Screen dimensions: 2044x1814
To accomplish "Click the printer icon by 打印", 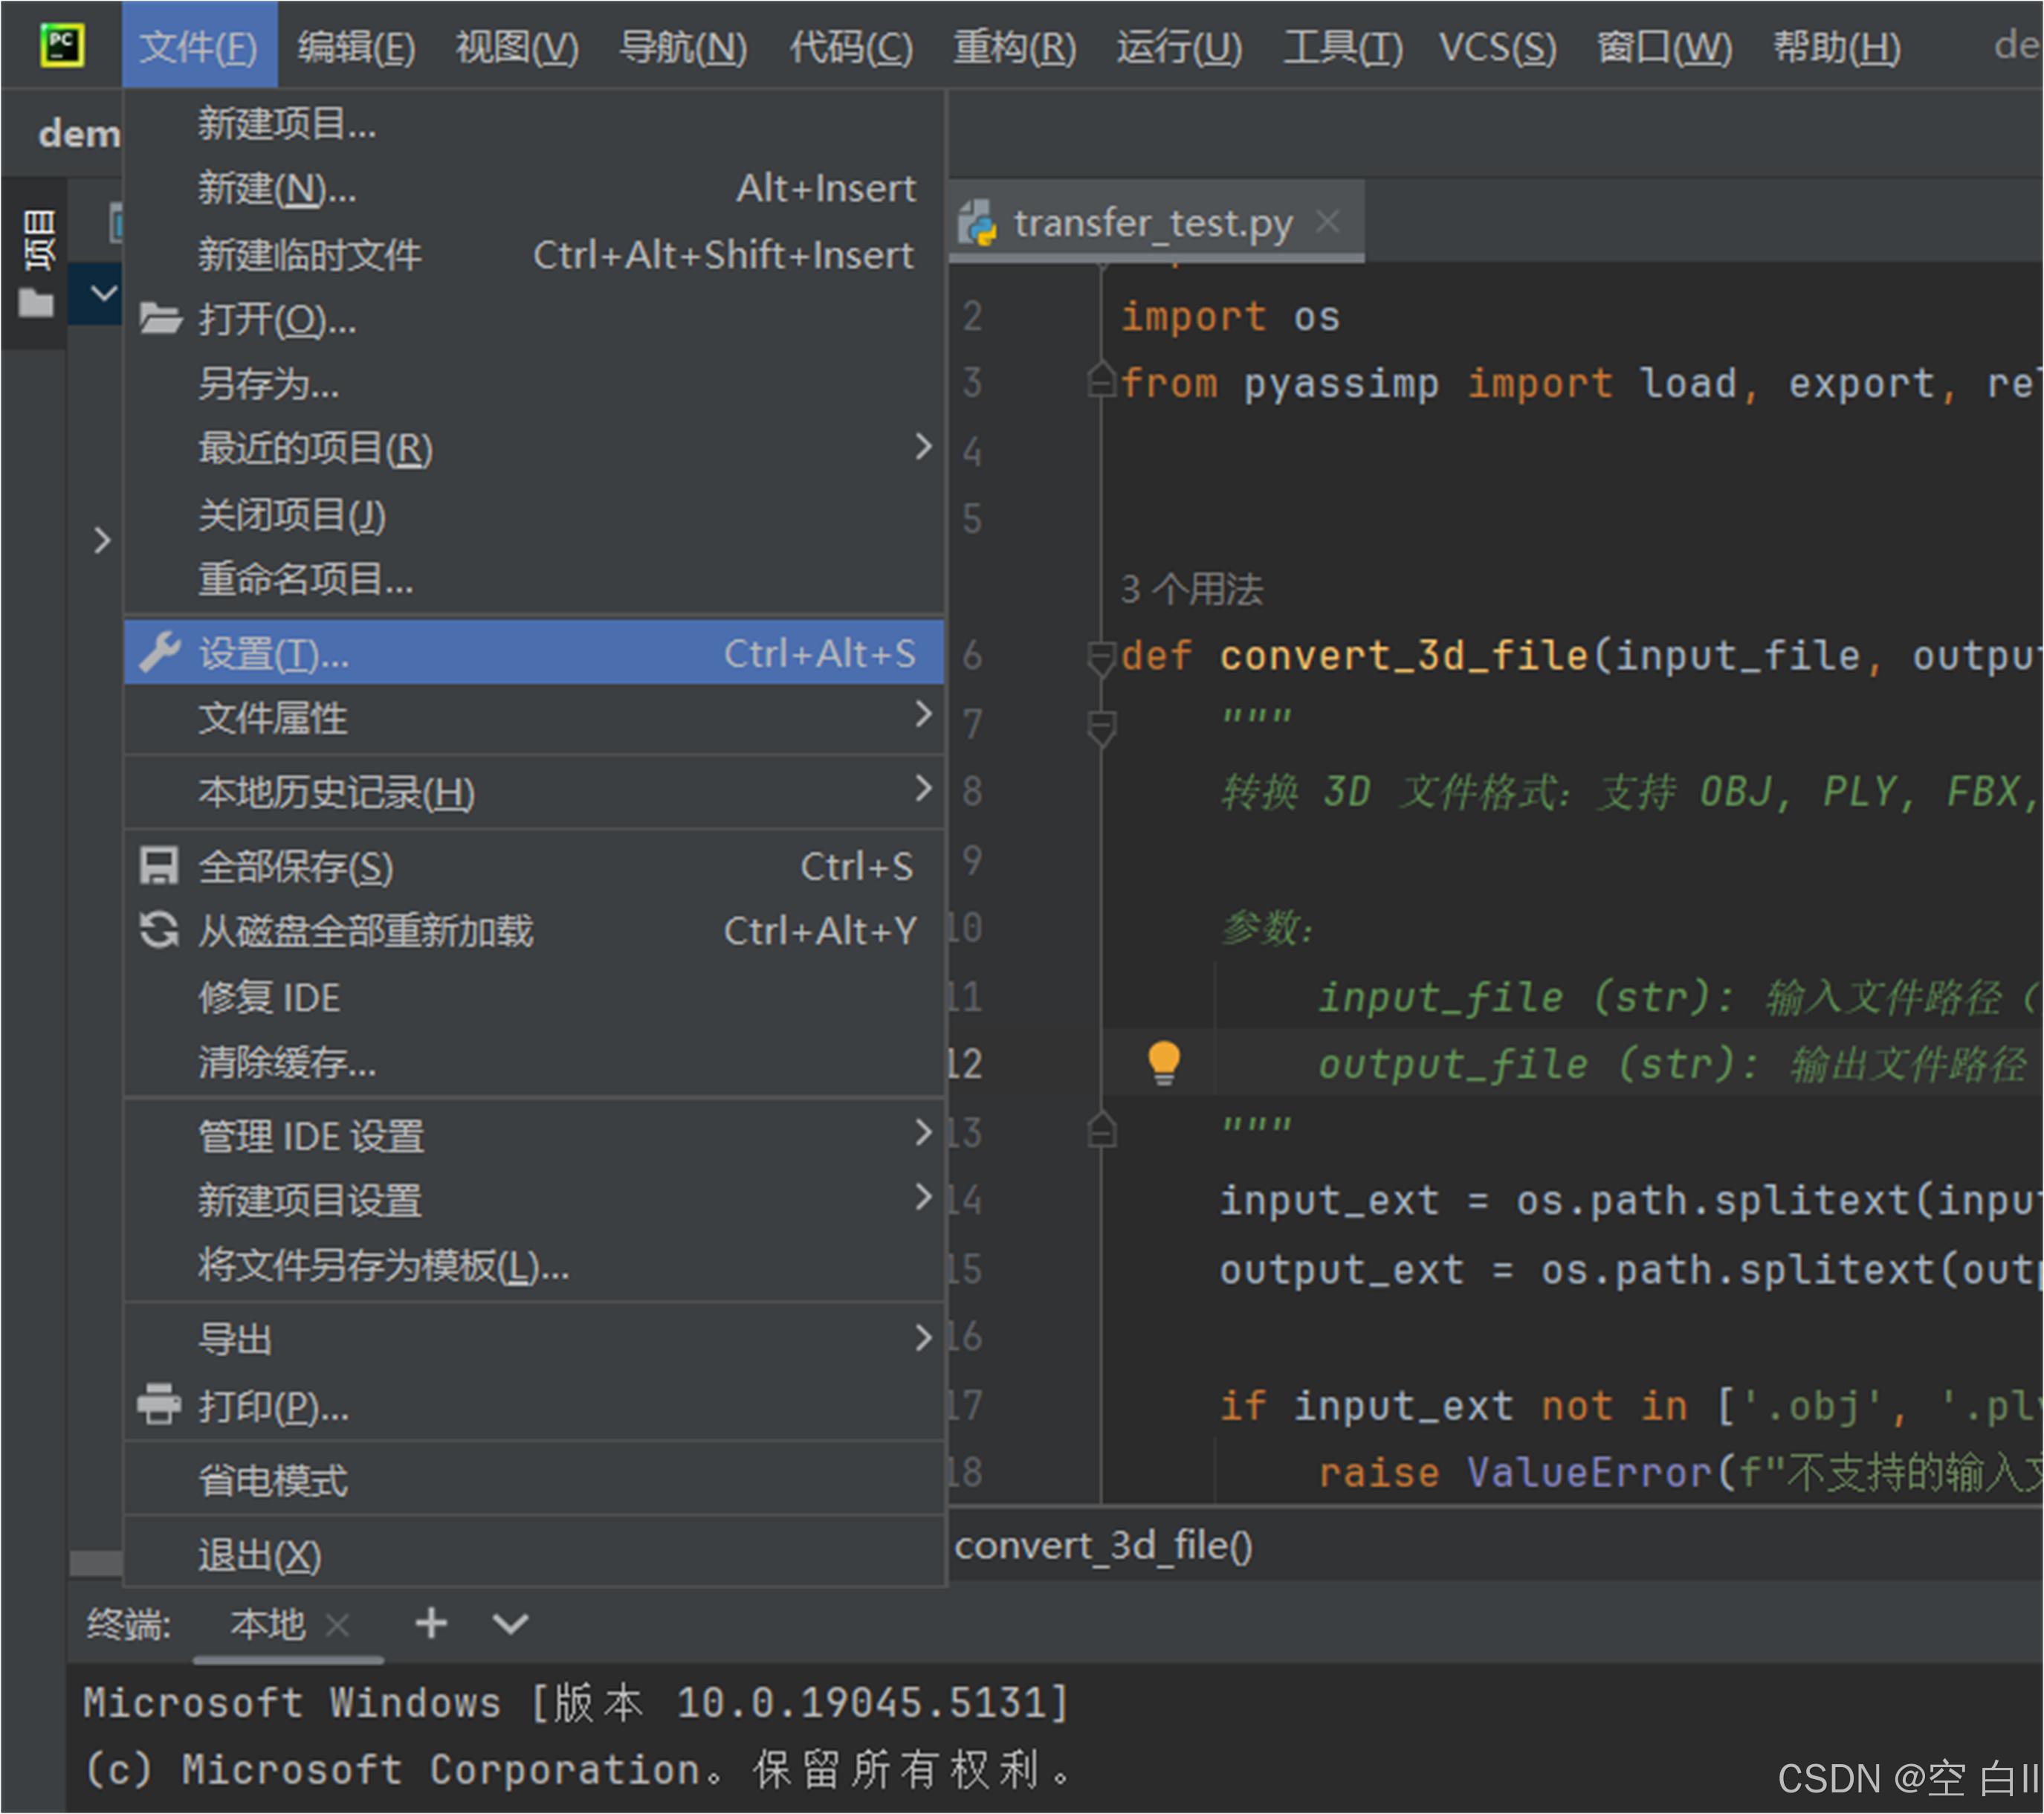I will click(159, 1405).
